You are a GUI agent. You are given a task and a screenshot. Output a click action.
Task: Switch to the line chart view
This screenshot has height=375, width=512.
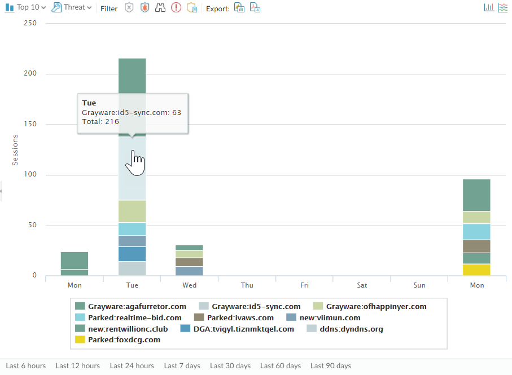(502, 7)
